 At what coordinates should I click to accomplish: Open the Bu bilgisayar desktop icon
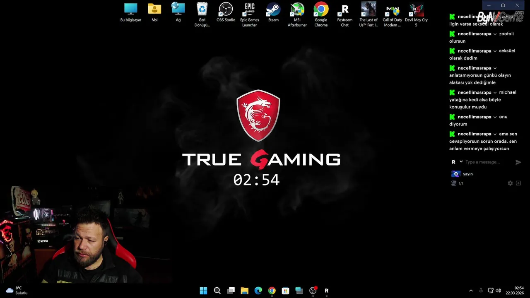click(x=131, y=12)
